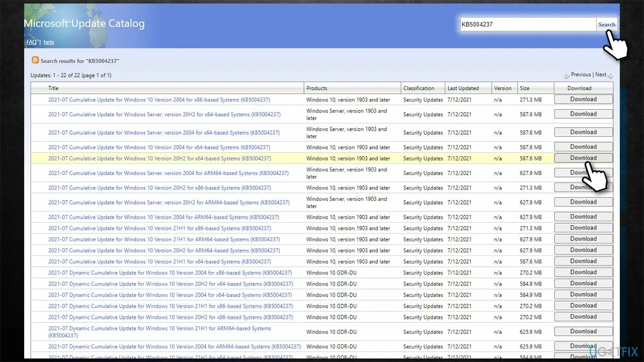Open Dynamic Cumulative Update 2004 ARM64 title
The height and width of the screenshot is (362, 644).
pos(175,346)
